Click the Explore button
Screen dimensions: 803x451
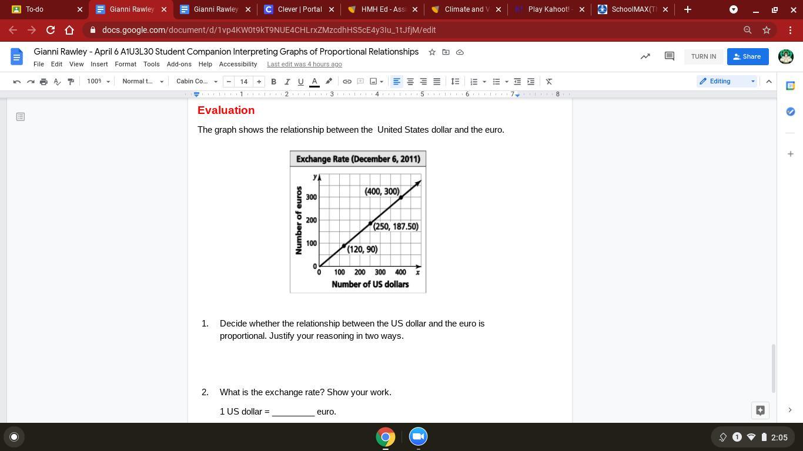point(760,410)
